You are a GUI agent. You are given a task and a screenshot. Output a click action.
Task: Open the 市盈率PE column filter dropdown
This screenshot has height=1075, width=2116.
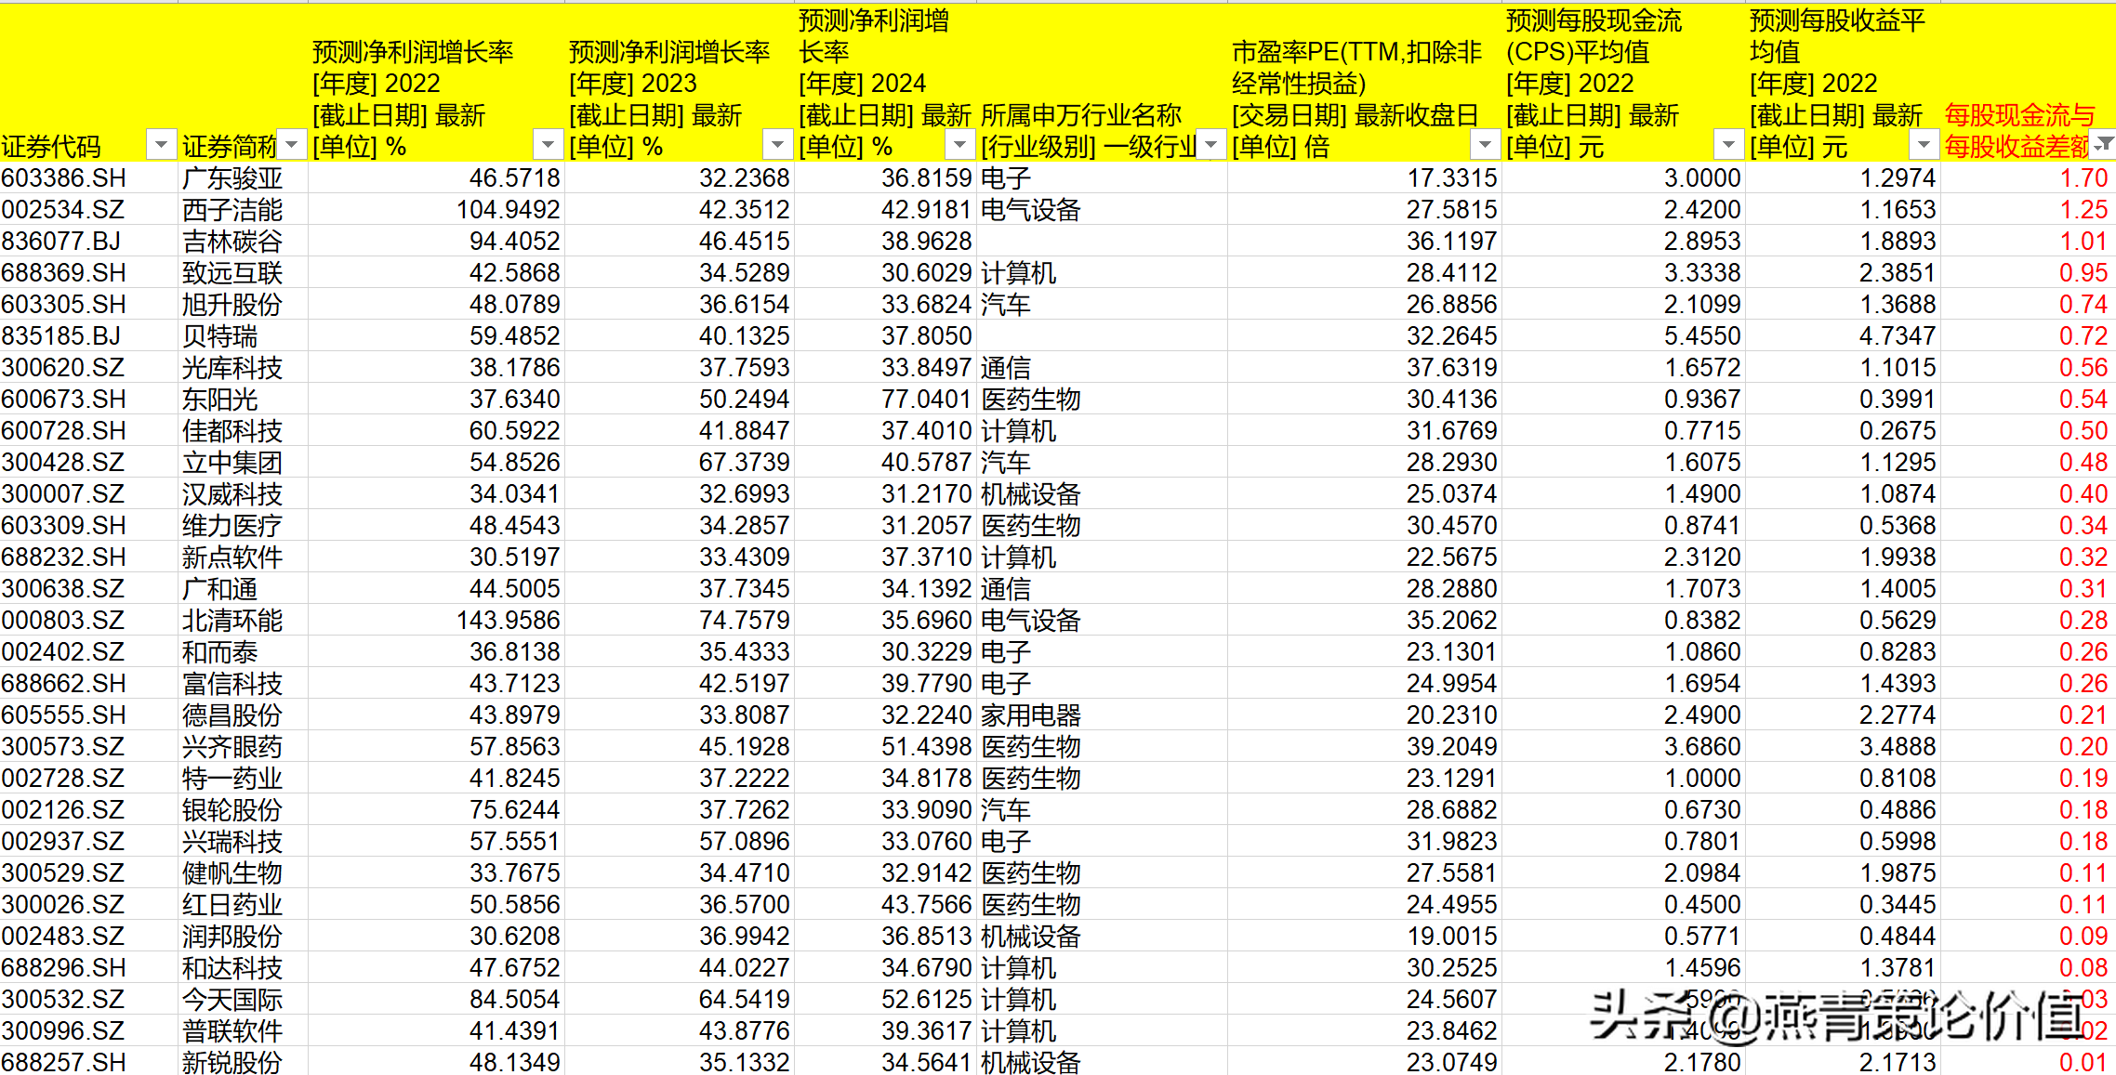1485,145
